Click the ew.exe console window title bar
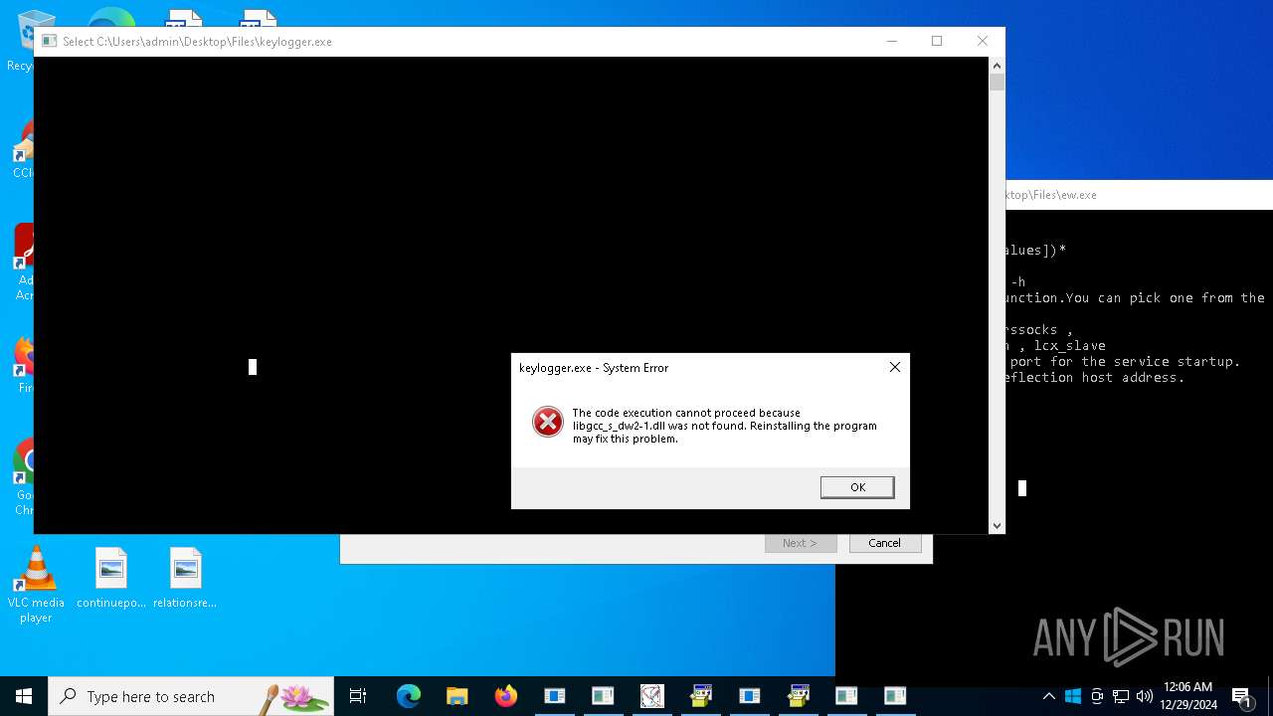Image resolution: width=1273 pixels, height=716 pixels. click(x=1139, y=195)
